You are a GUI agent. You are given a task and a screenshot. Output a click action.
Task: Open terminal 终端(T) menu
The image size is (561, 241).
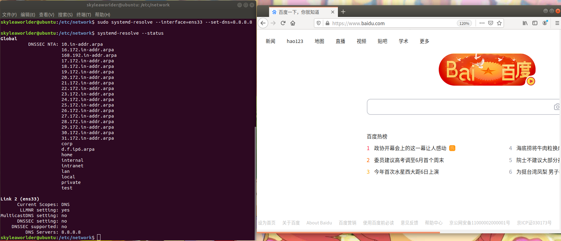point(84,14)
